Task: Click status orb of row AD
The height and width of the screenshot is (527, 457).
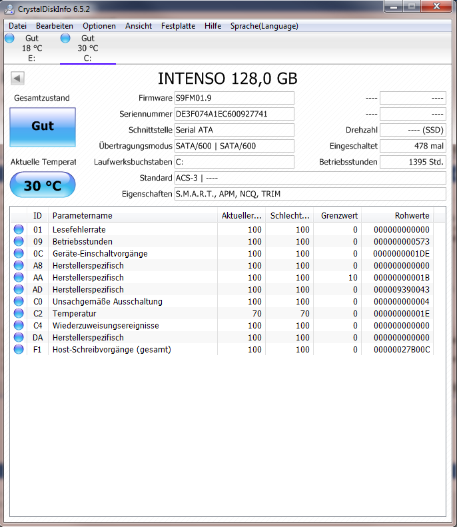Action: 19,289
